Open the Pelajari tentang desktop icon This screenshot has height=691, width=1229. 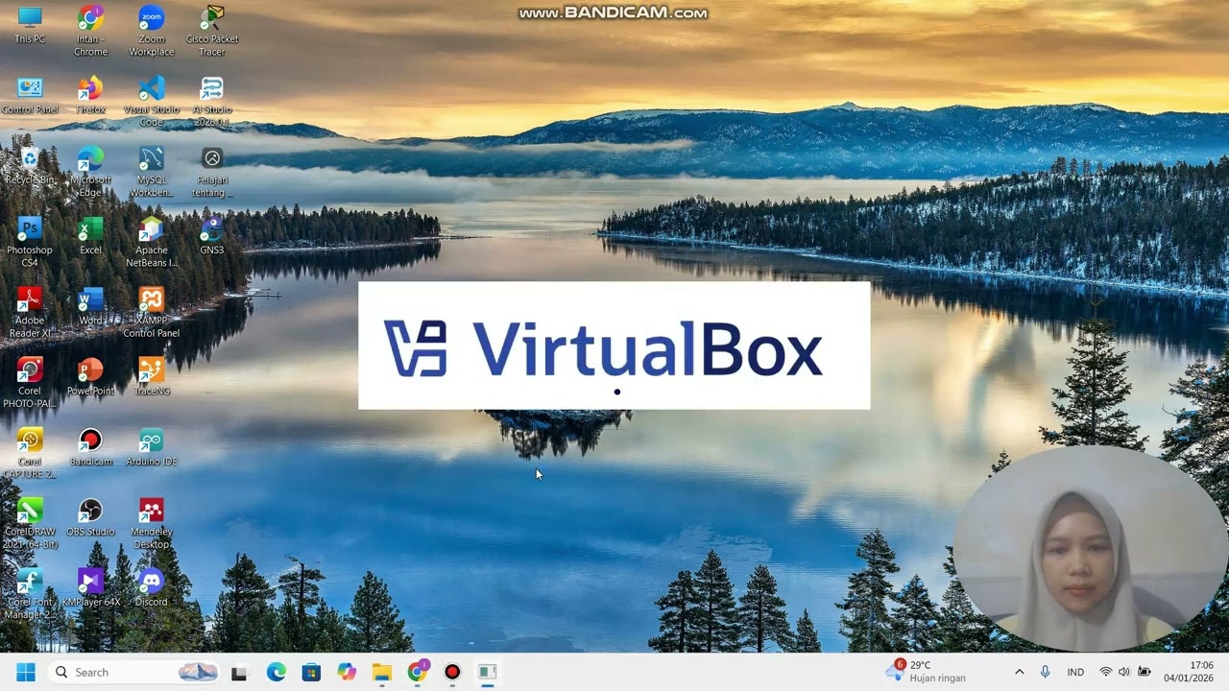[x=212, y=172]
